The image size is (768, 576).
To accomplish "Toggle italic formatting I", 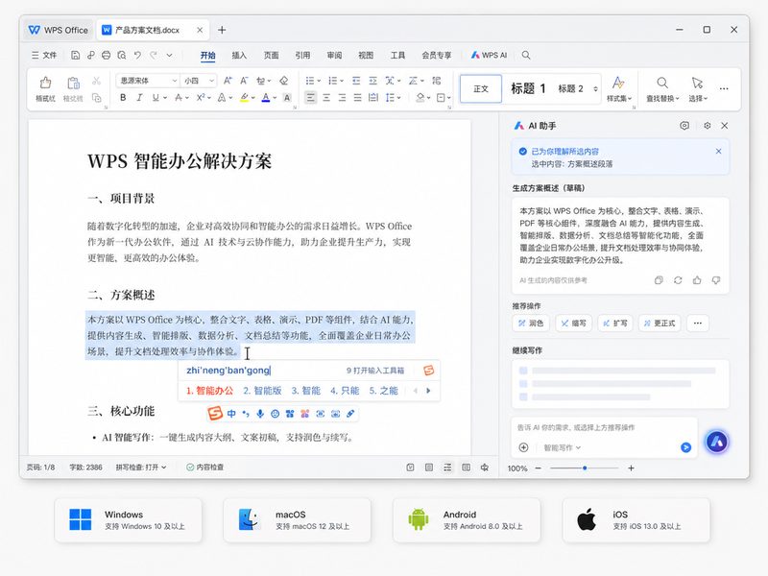I will (139, 98).
